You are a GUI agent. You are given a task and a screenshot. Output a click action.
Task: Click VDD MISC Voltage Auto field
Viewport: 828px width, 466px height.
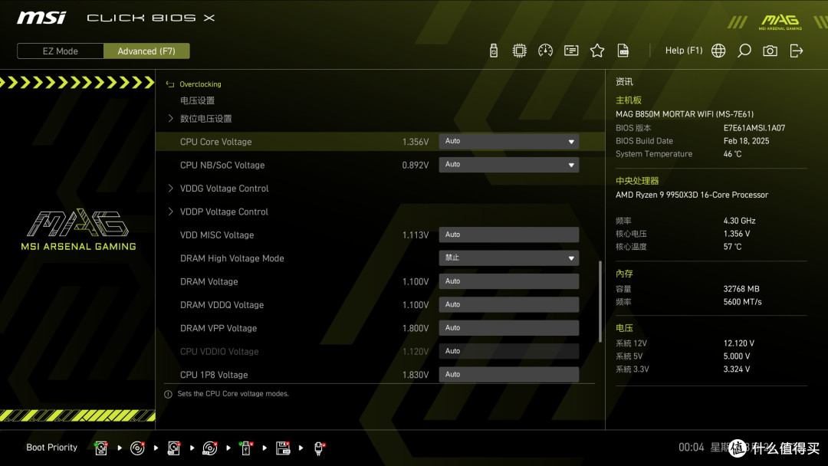pos(508,235)
